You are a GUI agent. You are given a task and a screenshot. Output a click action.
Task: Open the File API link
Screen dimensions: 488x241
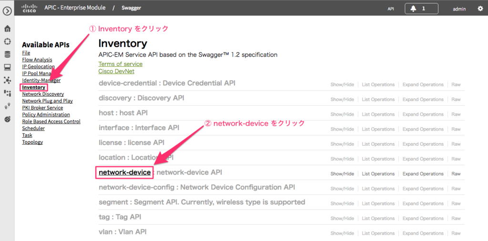(26, 53)
